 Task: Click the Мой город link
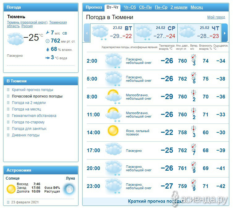(x=216, y=17)
